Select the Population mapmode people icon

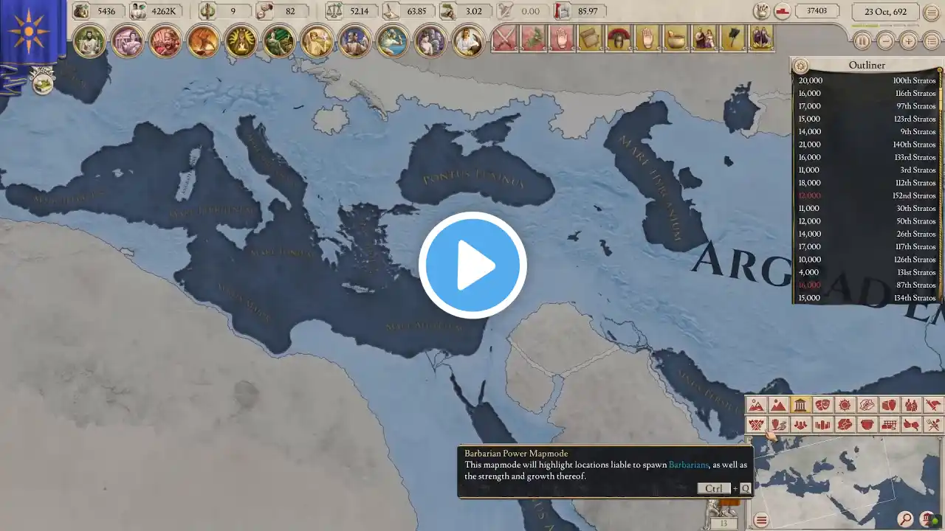coord(800,425)
